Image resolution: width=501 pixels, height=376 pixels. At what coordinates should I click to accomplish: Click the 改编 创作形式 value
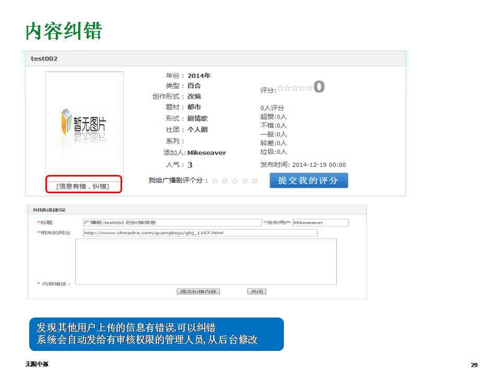(x=194, y=96)
